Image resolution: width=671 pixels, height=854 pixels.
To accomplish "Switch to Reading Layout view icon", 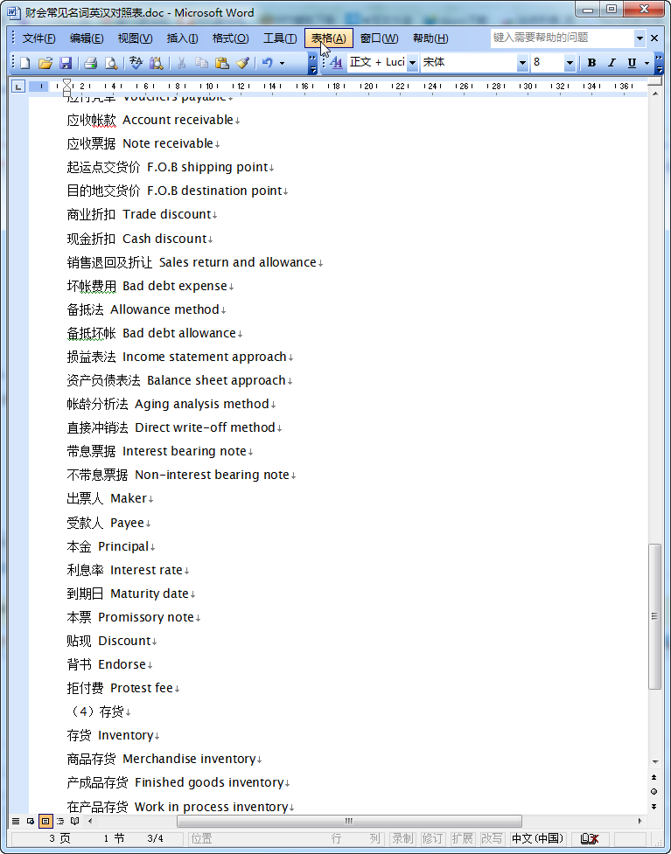I will point(74,821).
